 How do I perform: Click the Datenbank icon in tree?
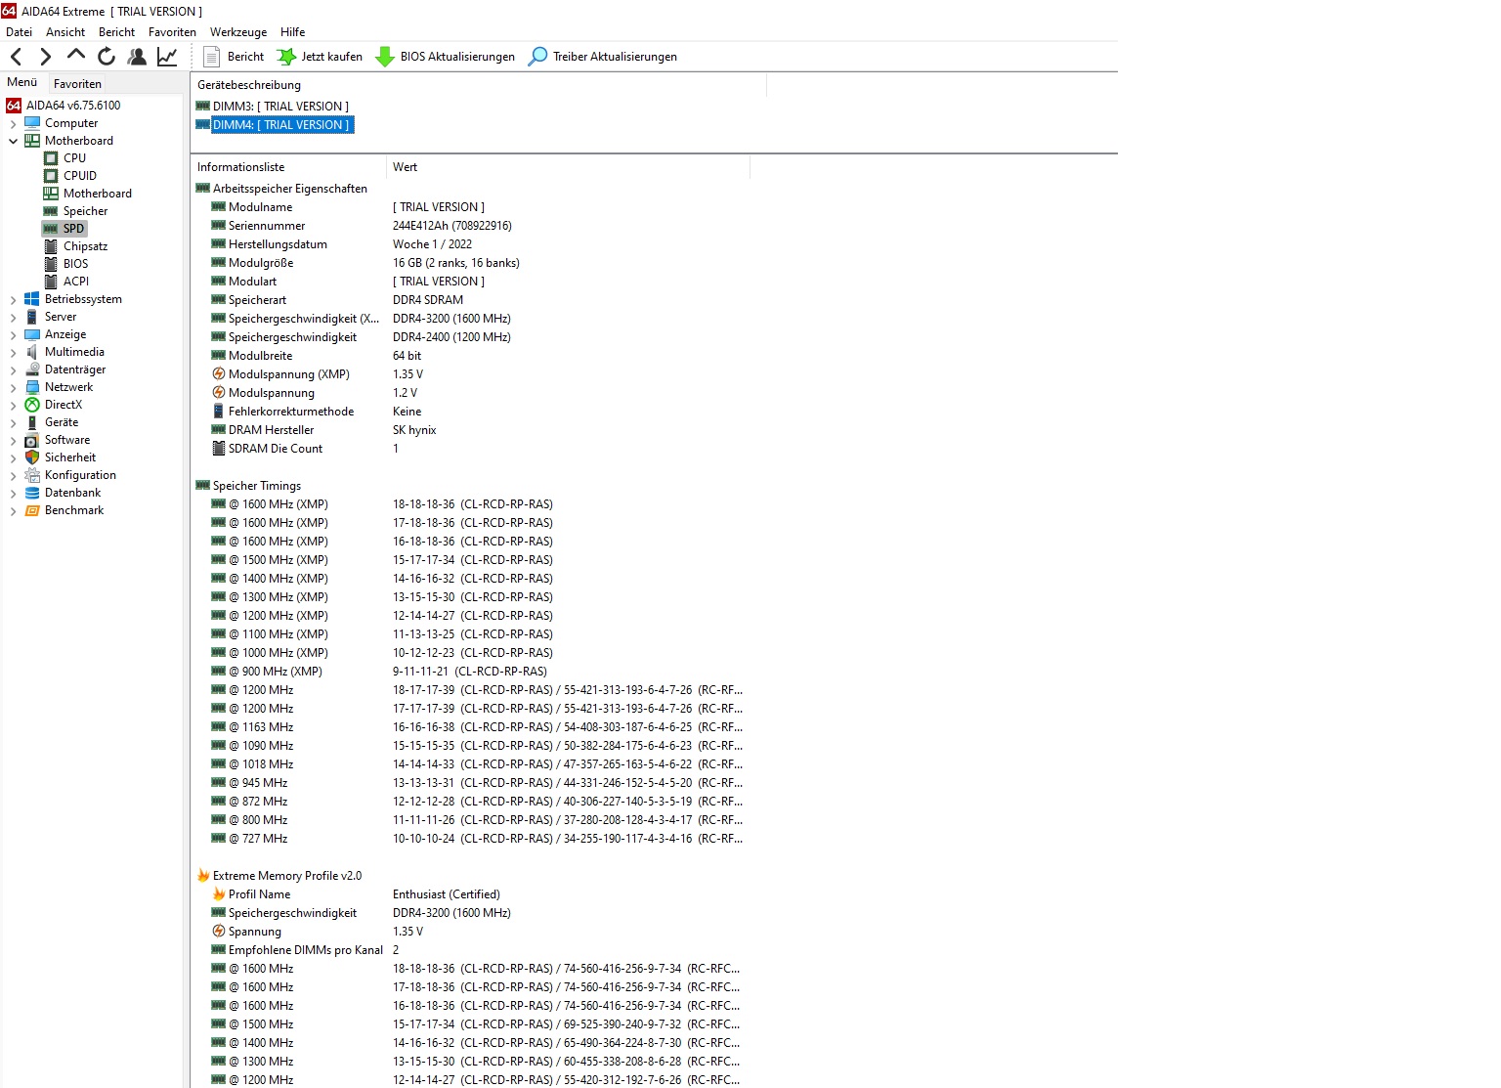[x=32, y=493]
